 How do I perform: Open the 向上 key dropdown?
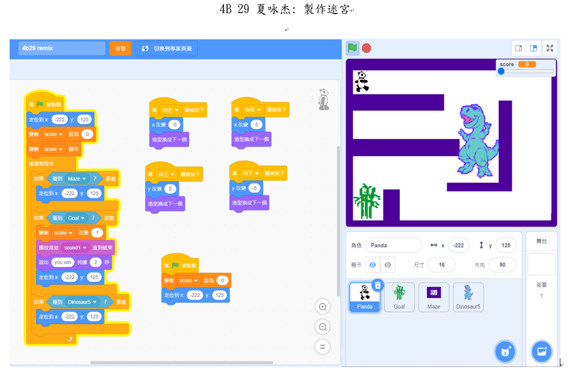point(167,174)
